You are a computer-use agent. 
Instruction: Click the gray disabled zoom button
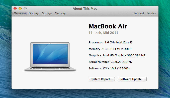25,8
